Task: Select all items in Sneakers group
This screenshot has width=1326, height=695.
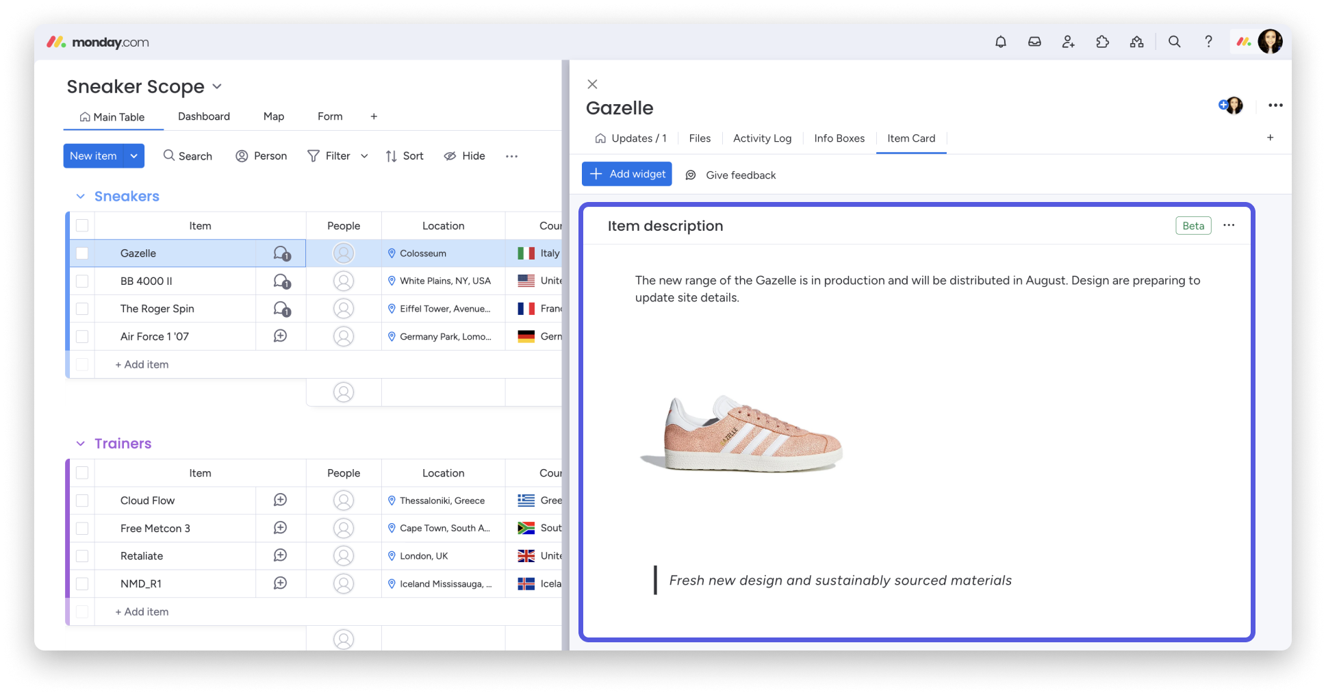Action: 82,225
